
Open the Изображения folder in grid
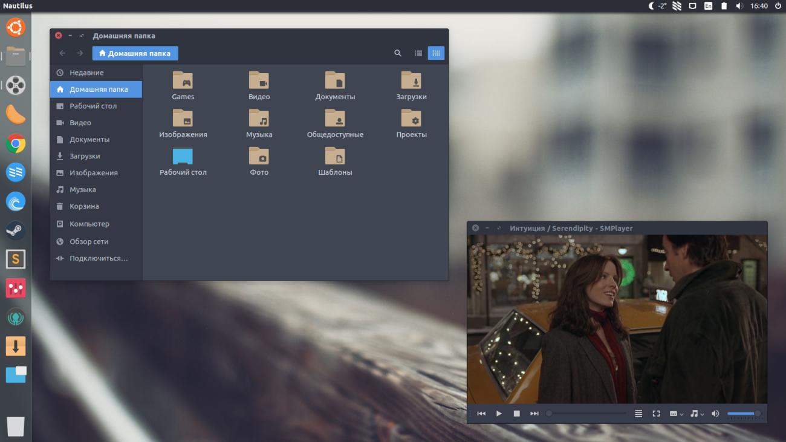[x=183, y=123]
